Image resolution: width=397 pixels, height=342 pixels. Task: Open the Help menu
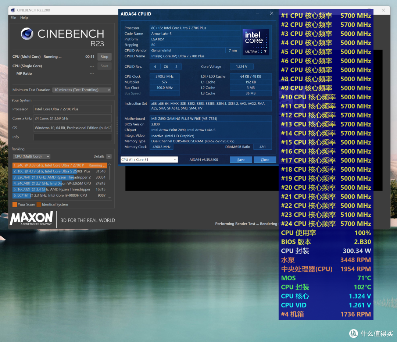click(x=24, y=18)
